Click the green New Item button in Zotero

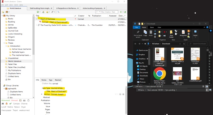point(38,12)
